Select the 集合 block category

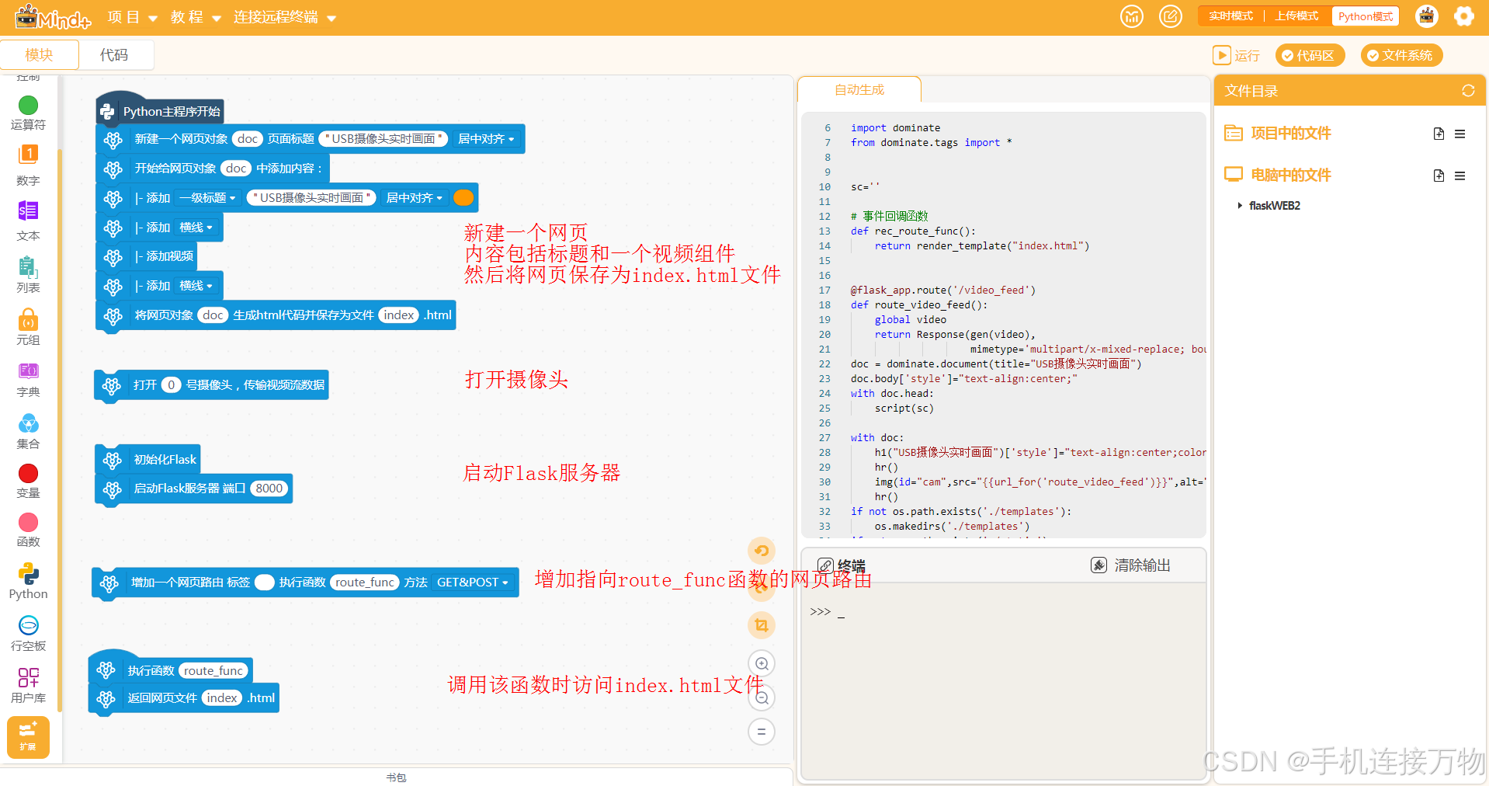tap(28, 431)
